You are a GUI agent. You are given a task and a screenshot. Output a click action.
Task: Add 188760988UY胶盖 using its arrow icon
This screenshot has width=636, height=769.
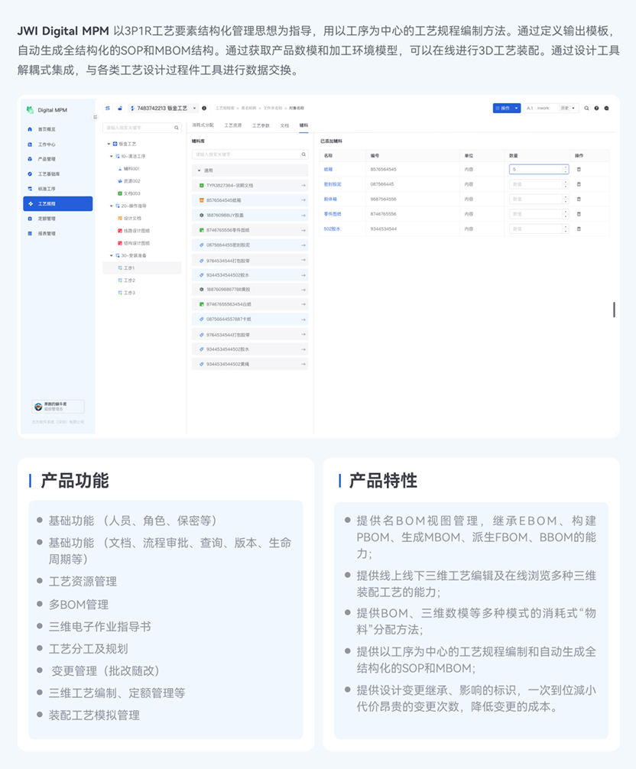(x=303, y=216)
